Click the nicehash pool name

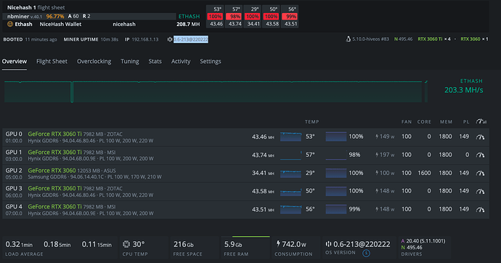(124, 24)
